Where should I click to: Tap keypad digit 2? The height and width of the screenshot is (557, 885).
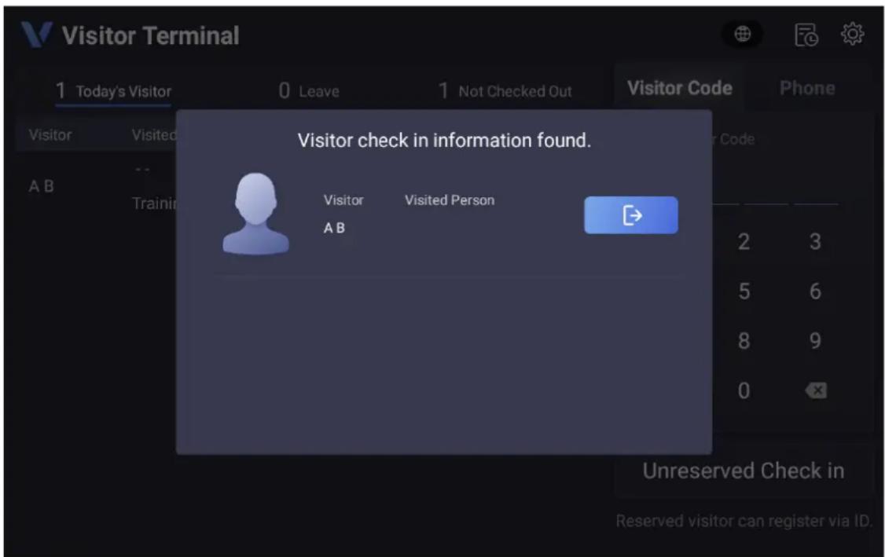(744, 241)
